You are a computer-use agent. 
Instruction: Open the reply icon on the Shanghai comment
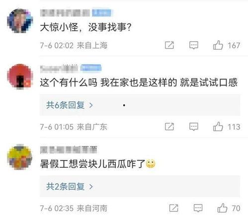pyautogui.click(x=194, y=45)
